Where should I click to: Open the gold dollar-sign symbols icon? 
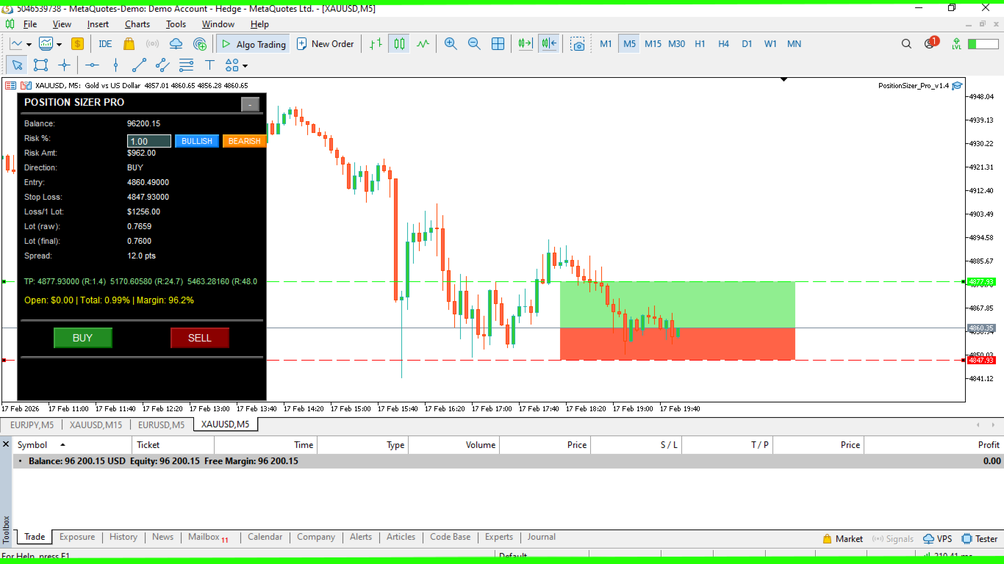[x=77, y=44]
